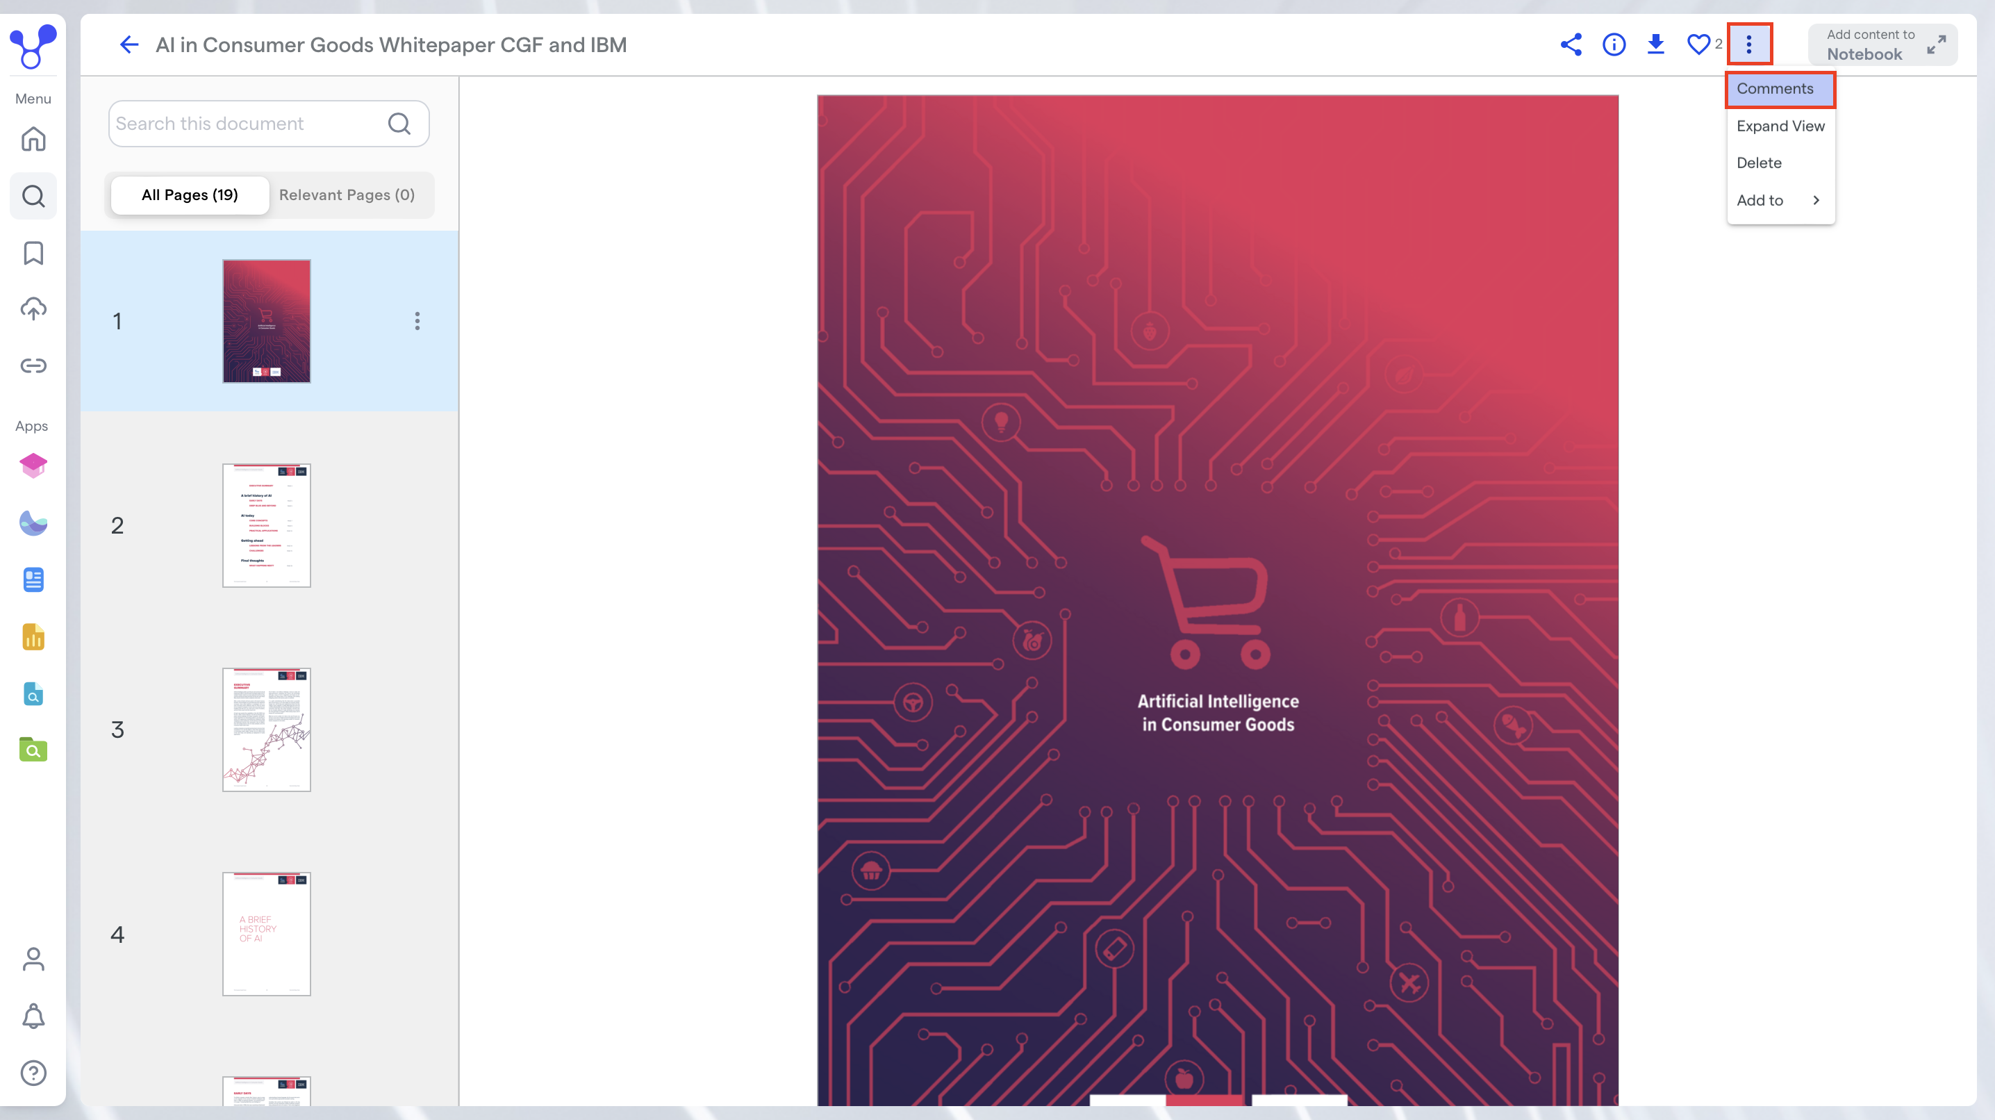Switch to All Pages (19) tab
Image resolution: width=1995 pixels, height=1120 pixels.
[x=190, y=195]
